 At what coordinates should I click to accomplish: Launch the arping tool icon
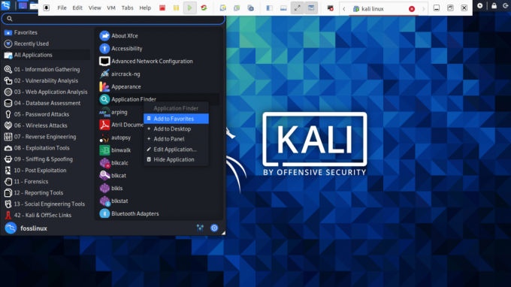[104, 112]
